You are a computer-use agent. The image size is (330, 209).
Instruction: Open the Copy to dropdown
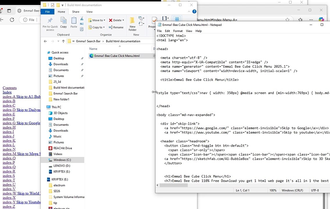[96, 27]
